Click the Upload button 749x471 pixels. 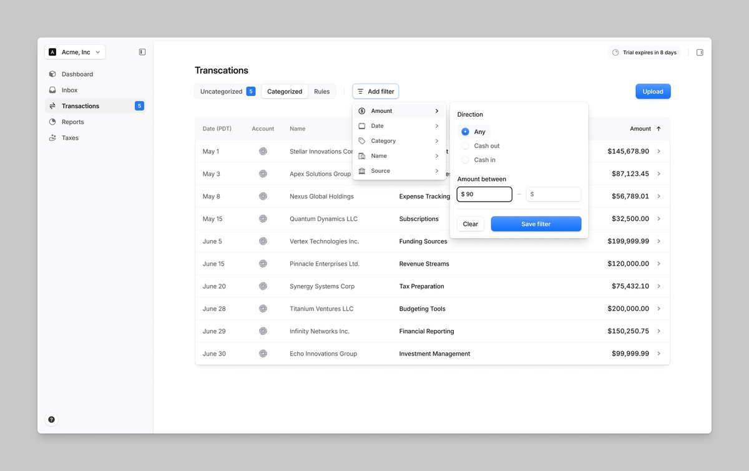coord(653,92)
